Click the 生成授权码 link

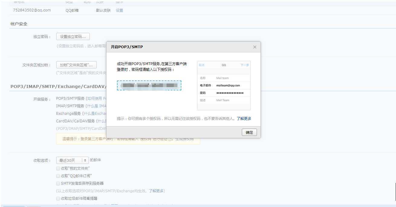(x=184, y=139)
